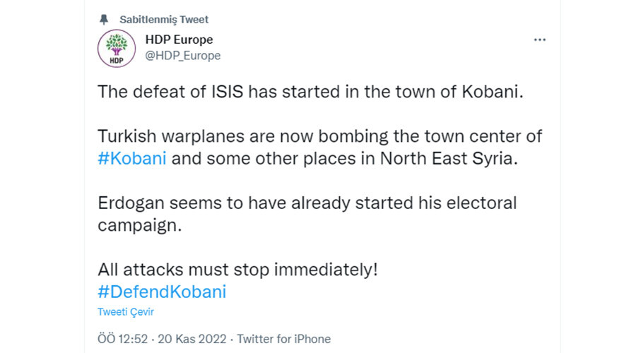Screen dimensions: 636x353
Task: Click Tweeti Çevir to translate tweet
Action: [125, 311]
